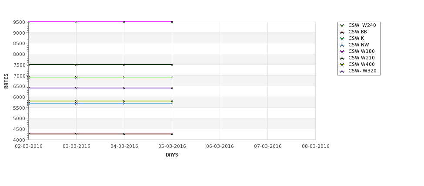
Task: Click the CSW K legend marker icon
Action: (x=342, y=39)
